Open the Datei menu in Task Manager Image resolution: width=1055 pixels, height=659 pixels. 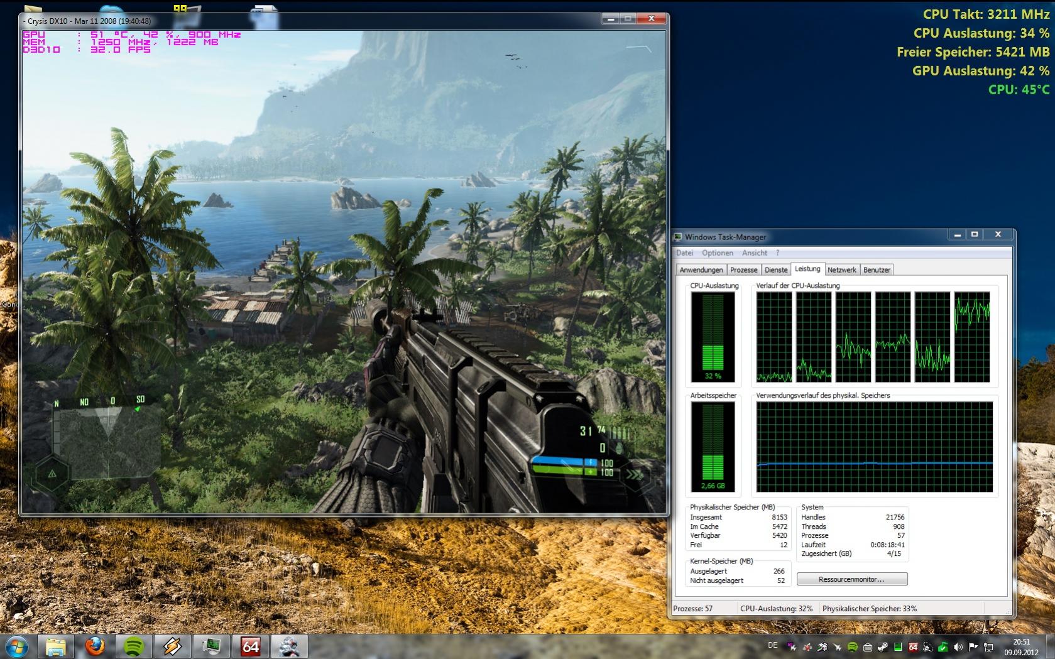(684, 253)
